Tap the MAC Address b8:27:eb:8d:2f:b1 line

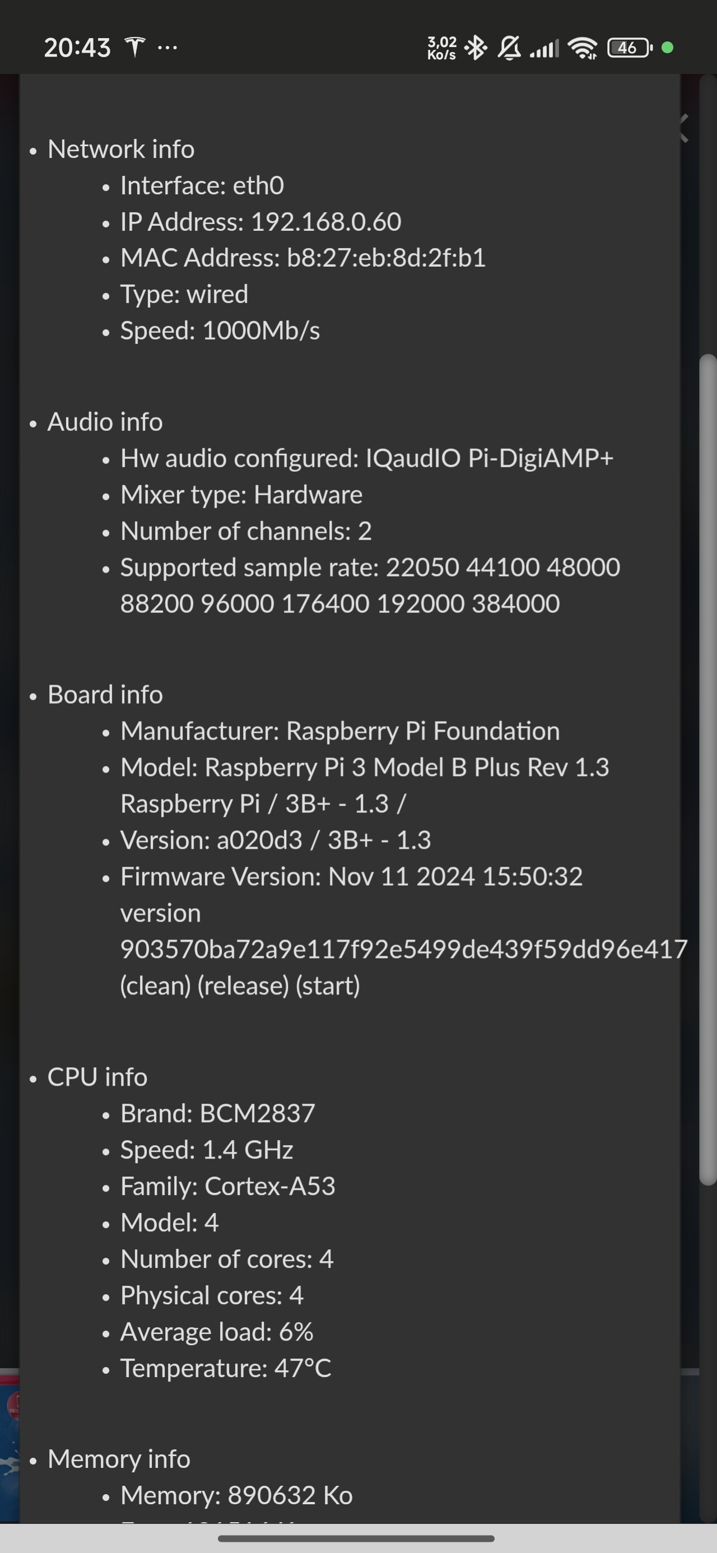(x=302, y=258)
